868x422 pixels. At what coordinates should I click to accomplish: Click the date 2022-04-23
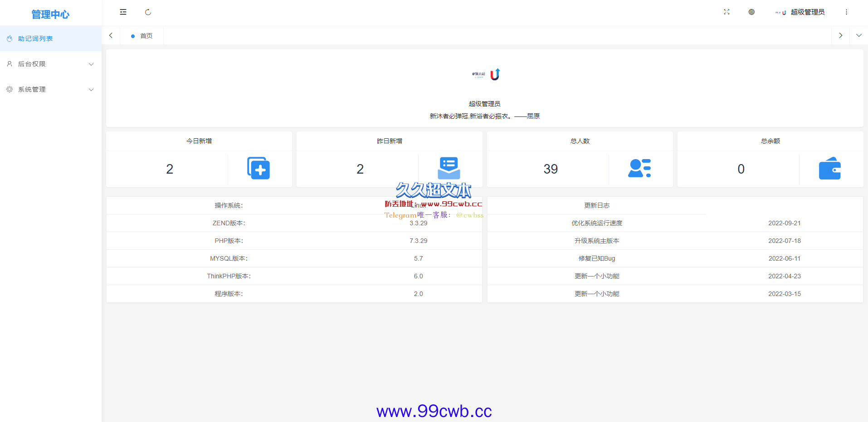[x=785, y=276]
